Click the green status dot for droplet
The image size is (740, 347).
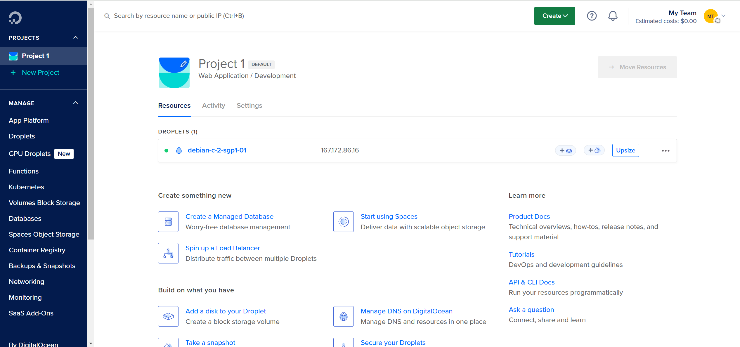(167, 151)
